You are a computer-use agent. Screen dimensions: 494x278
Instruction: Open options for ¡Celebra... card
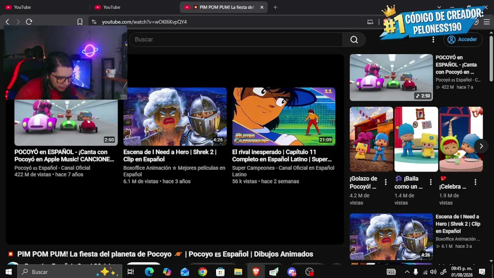(475, 182)
